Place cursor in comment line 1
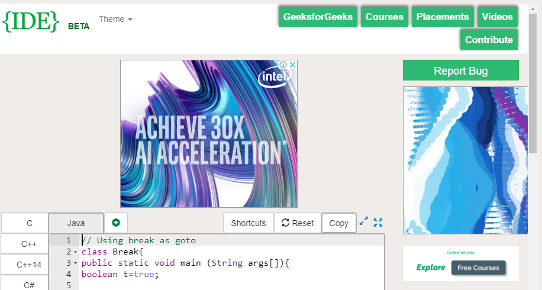 click(x=139, y=240)
